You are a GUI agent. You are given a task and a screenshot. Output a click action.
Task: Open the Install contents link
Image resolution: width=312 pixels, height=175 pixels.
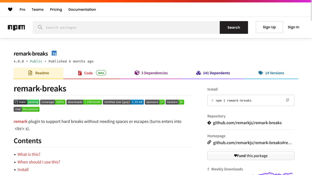click(x=23, y=170)
